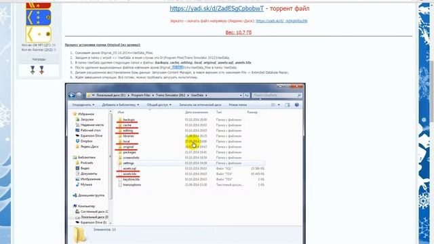Sort by the Имя column header
This screenshot has height=244, width=434.
(121, 113)
